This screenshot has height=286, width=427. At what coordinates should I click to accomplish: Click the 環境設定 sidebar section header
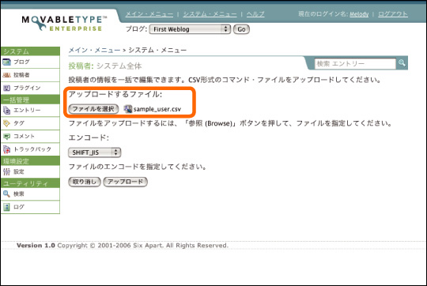click(x=30, y=161)
